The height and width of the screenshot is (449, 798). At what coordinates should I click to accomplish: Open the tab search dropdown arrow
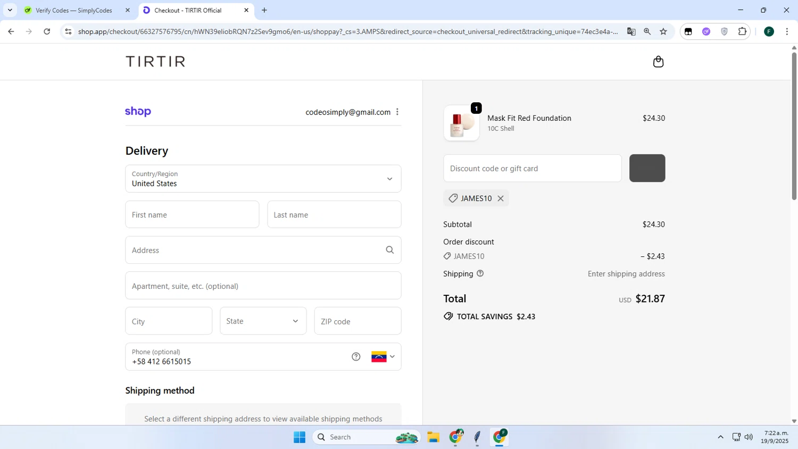pyautogui.click(x=10, y=10)
